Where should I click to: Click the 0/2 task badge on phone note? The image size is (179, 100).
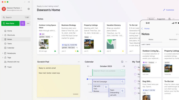coord(145,62)
